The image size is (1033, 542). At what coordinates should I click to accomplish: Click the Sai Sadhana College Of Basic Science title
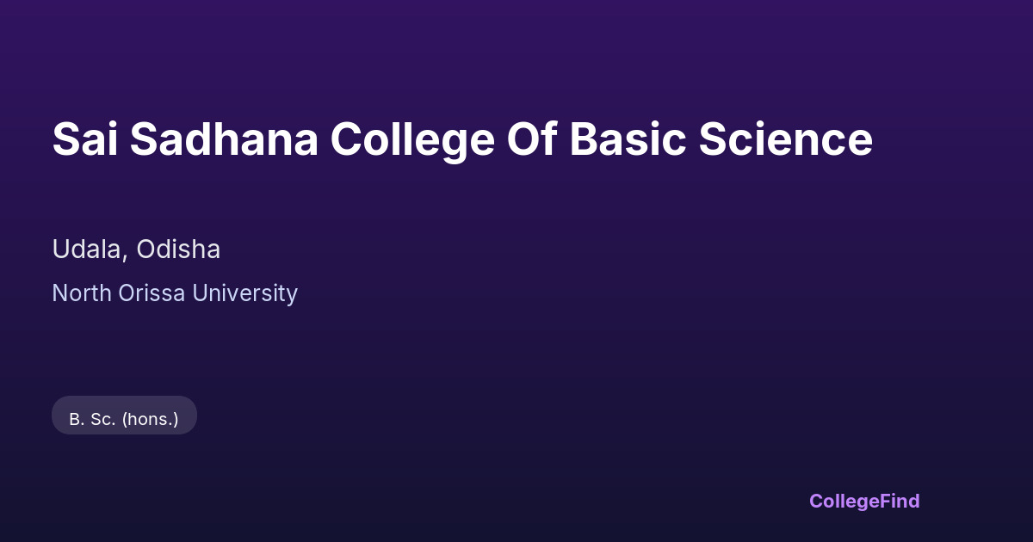click(462, 139)
